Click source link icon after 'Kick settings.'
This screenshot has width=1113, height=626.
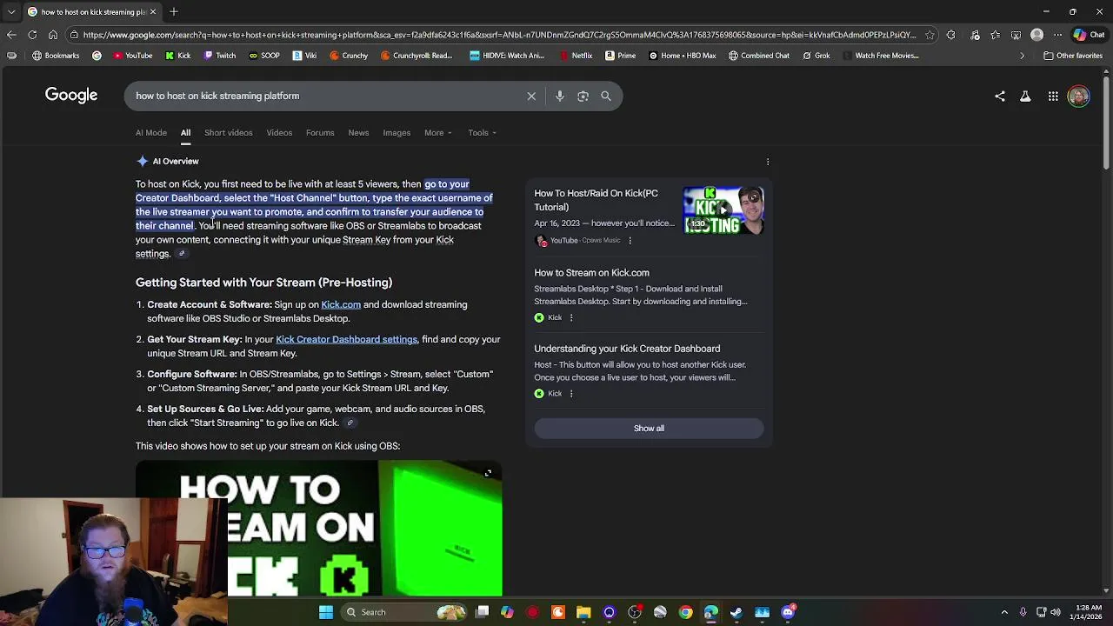[182, 254]
